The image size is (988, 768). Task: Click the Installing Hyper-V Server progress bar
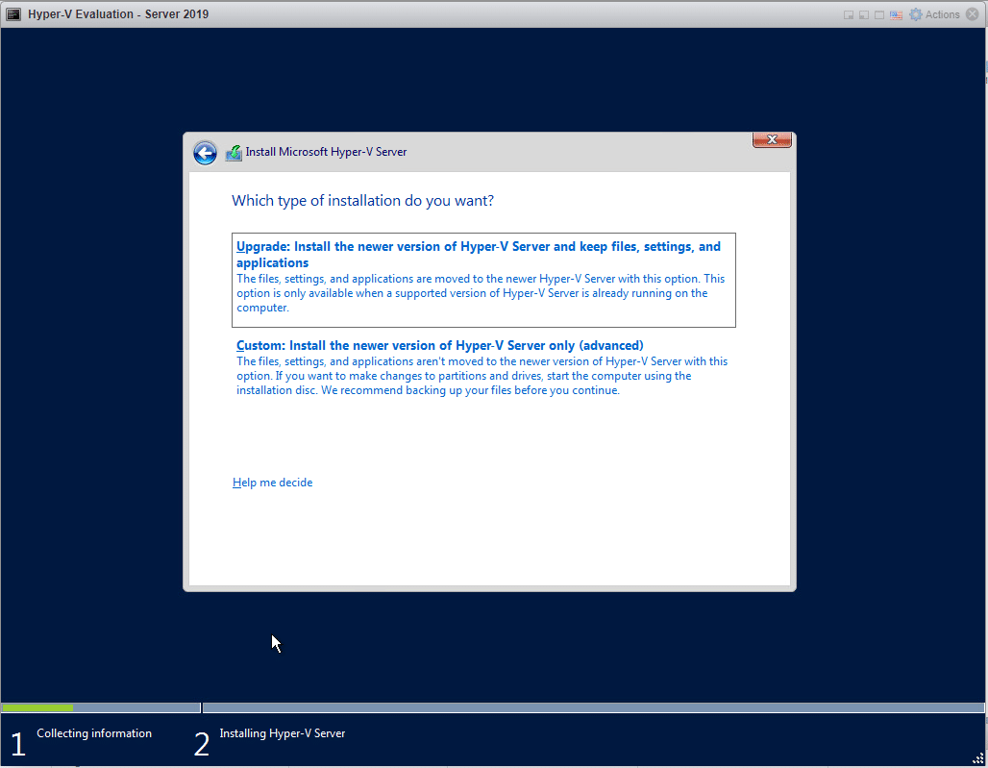pyautogui.click(x=593, y=708)
